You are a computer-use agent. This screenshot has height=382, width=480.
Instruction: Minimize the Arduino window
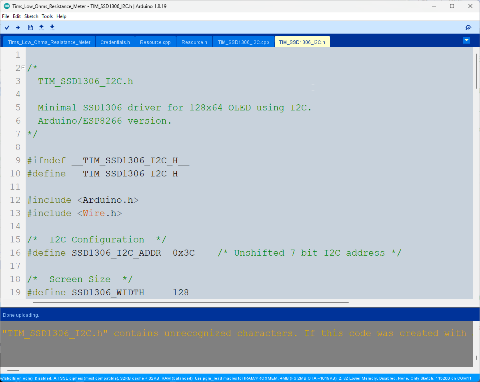pyautogui.click(x=434, y=6)
